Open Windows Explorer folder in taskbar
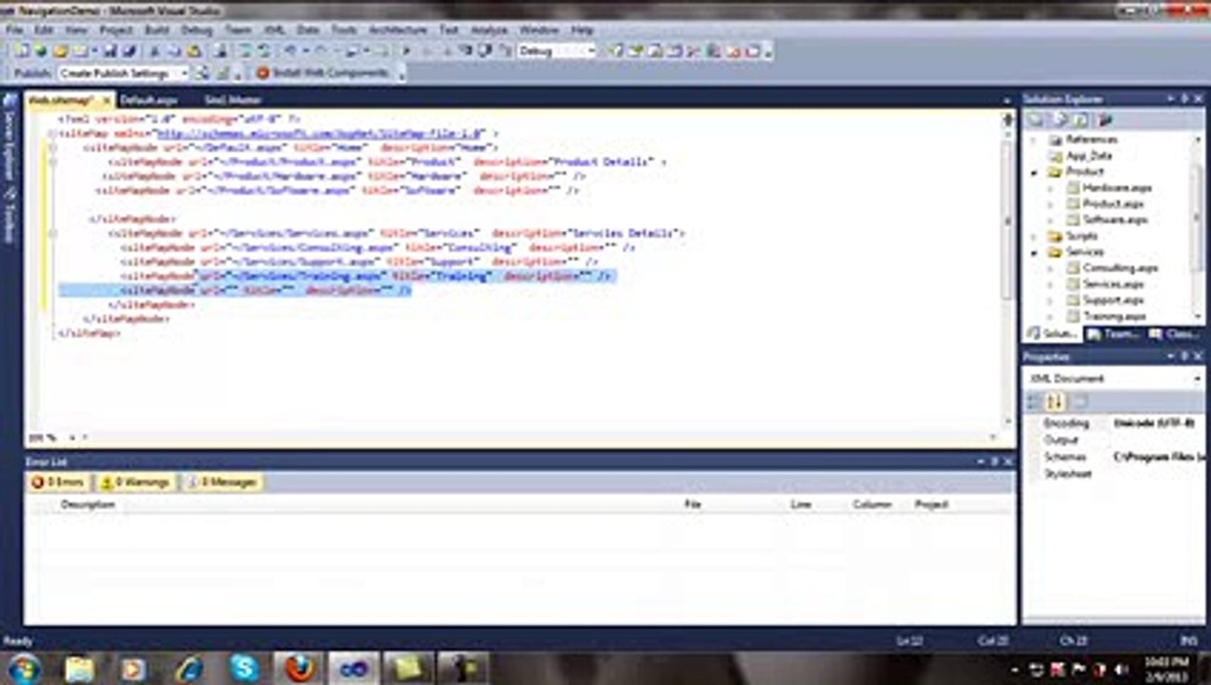This screenshot has height=685, width=1211. point(79,668)
